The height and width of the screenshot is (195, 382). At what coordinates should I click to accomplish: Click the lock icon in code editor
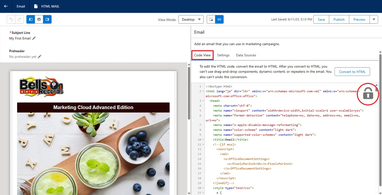pyautogui.click(x=368, y=94)
